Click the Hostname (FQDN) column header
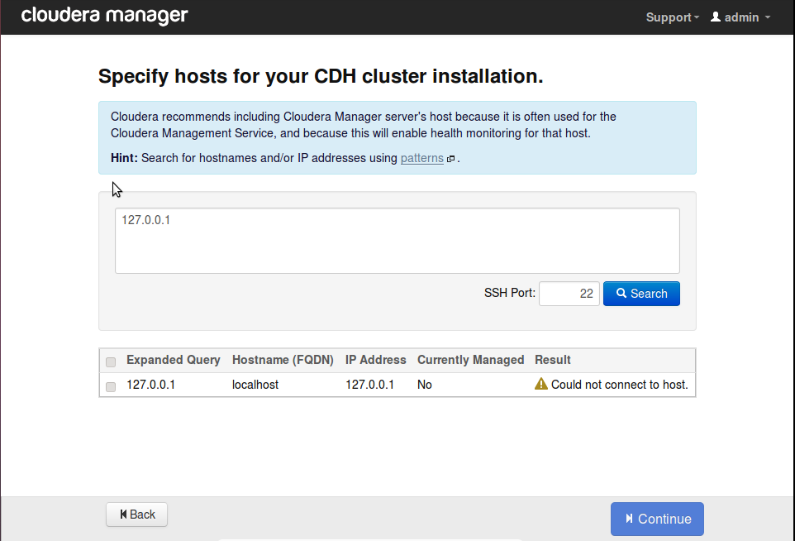The width and height of the screenshot is (795, 541). coord(283,360)
